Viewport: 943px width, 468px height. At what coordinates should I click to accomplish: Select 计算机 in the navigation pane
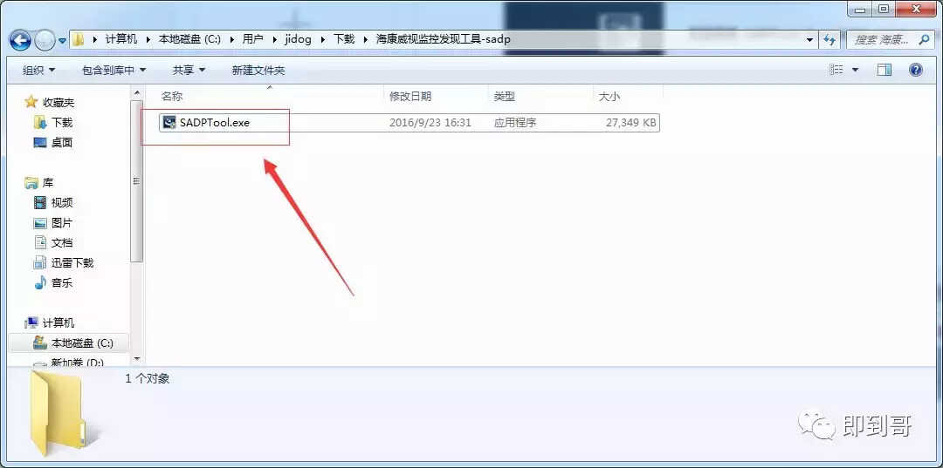pyautogui.click(x=59, y=322)
